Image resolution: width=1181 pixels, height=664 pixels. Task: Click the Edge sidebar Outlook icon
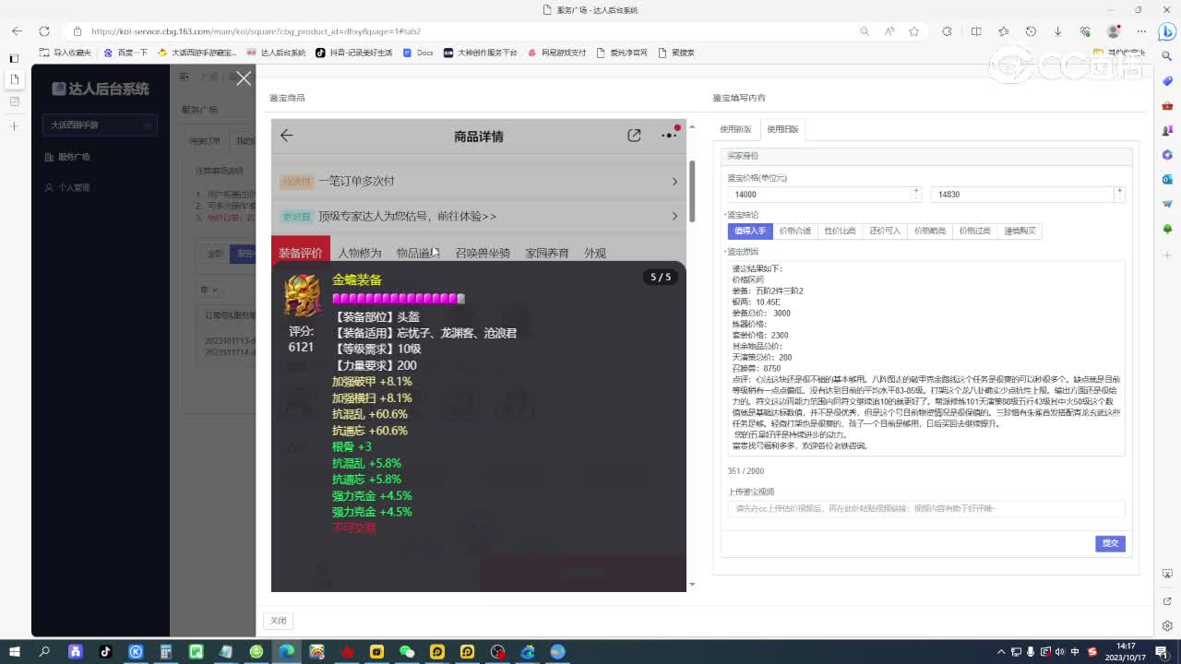point(1167,179)
